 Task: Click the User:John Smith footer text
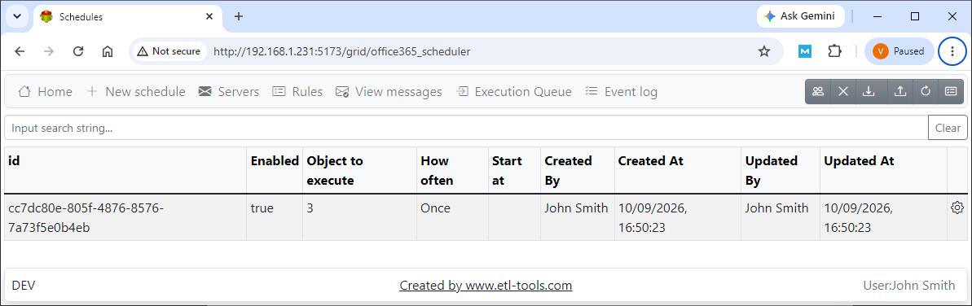(x=909, y=286)
